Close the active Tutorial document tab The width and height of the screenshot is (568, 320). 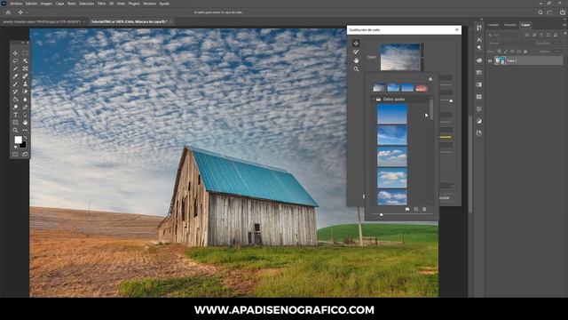tap(171, 21)
